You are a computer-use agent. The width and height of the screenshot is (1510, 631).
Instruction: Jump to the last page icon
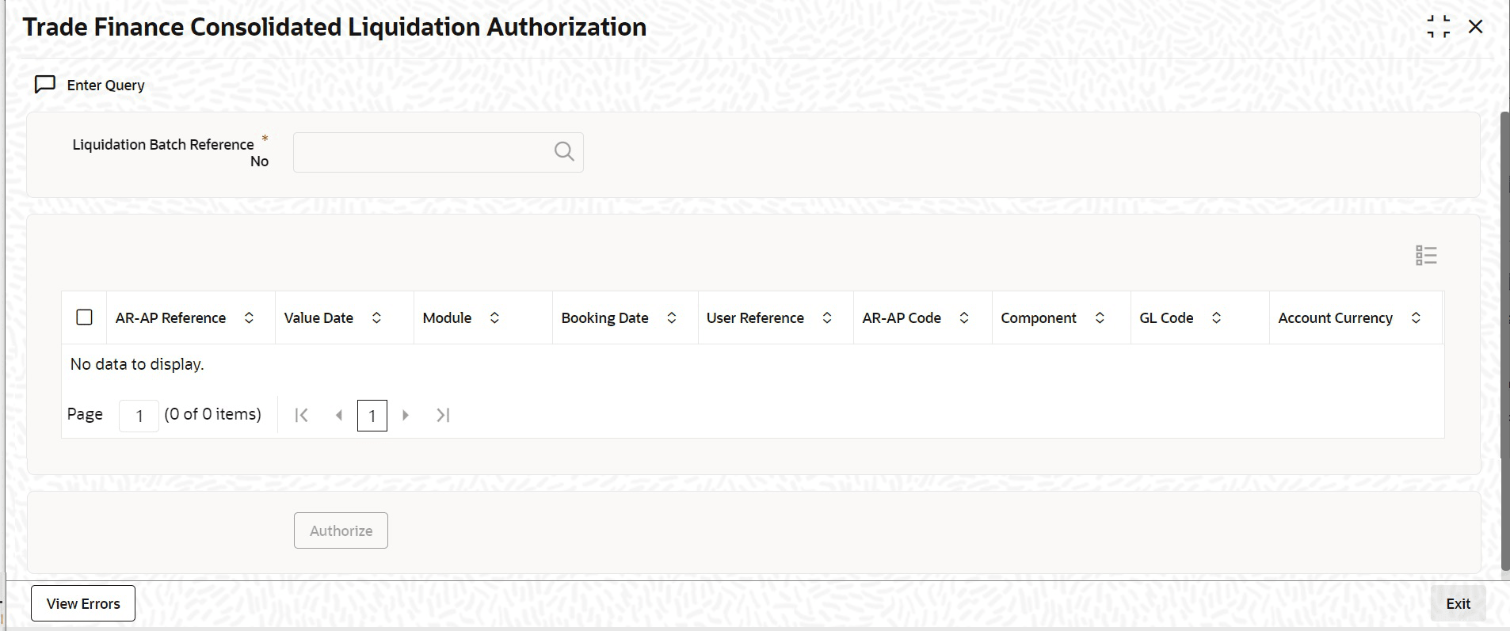pyautogui.click(x=442, y=415)
